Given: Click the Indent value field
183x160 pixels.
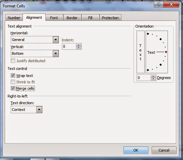Looking at the screenshot, I should pyautogui.click(x=69, y=46).
